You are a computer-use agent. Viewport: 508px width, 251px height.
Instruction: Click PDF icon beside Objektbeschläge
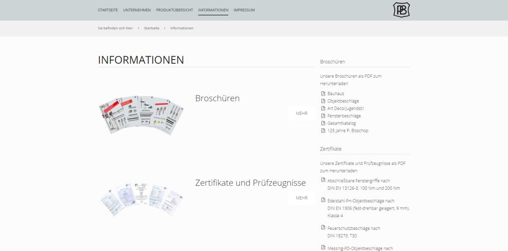[x=323, y=101]
